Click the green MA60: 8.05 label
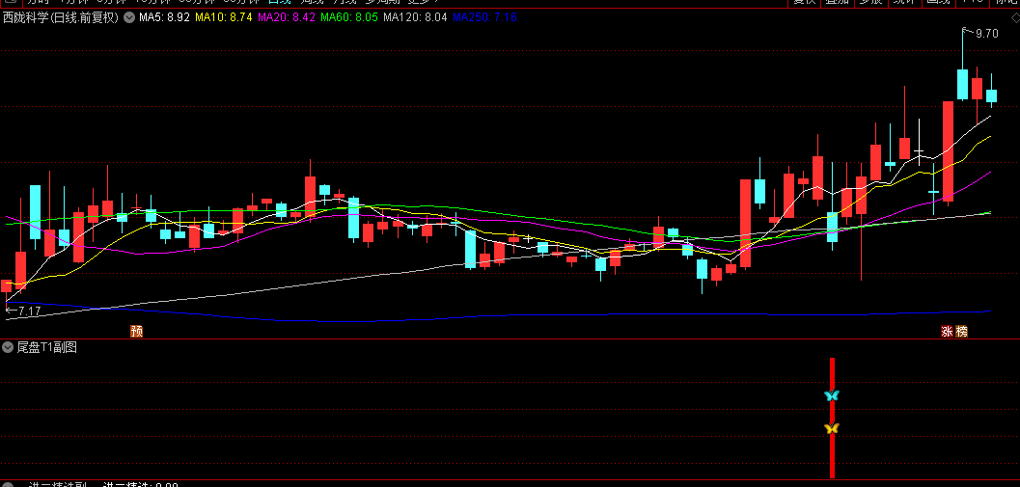1020x487 pixels. (x=348, y=17)
